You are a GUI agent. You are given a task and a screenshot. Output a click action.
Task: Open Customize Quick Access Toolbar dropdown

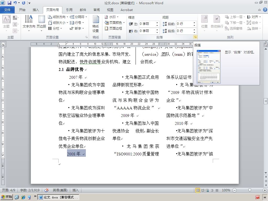pos(29,3)
